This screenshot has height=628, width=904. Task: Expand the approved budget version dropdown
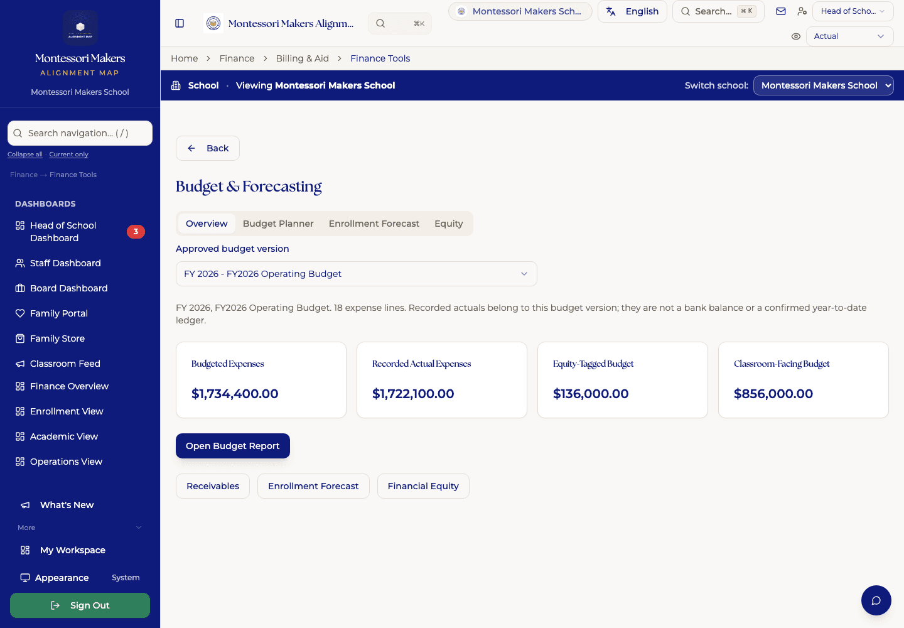(357, 274)
